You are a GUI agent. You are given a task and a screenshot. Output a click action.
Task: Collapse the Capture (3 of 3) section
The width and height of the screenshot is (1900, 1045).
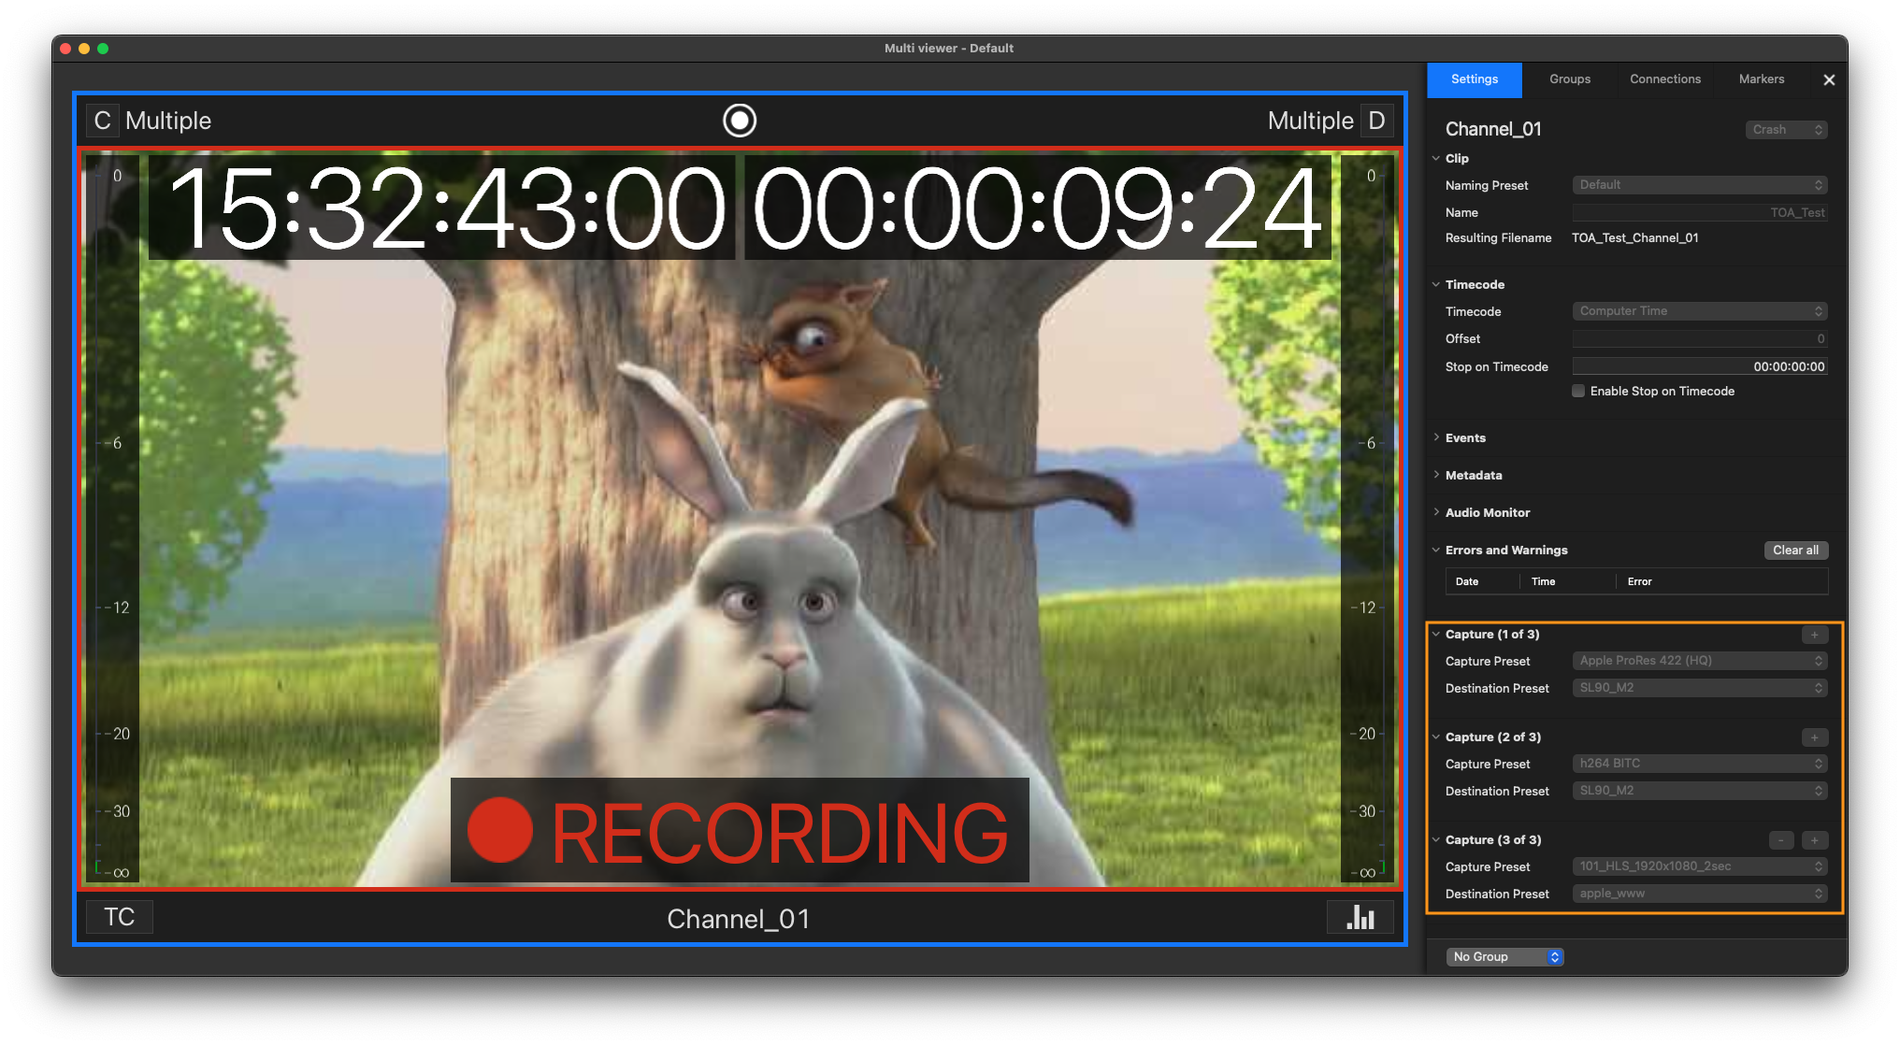pyautogui.click(x=1436, y=839)
